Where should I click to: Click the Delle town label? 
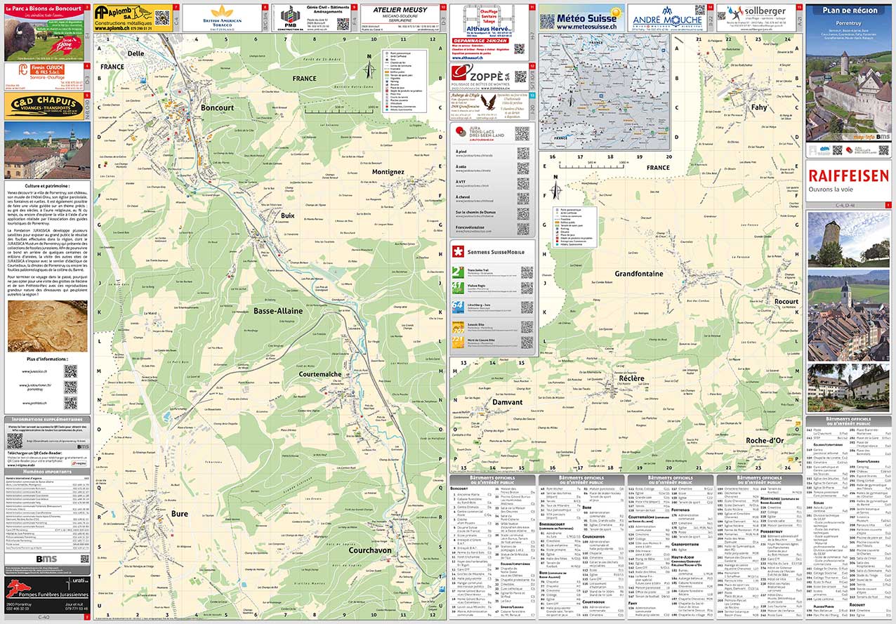point(136,53)
